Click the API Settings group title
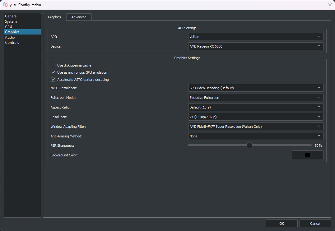Screen dimensions: 335x231 tap(187, 28)
